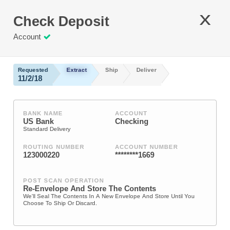Click the Account label under the title

click(27, 36)
